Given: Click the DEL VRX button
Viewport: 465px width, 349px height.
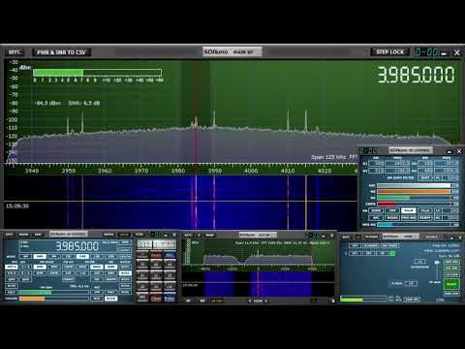Looking at the screenshot, I should coord(452,269).
